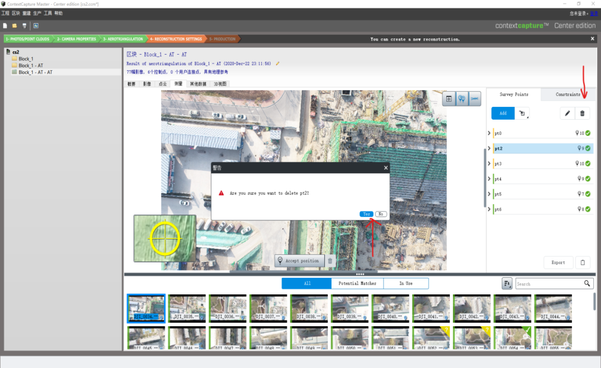
Task: Click the fit view icon on image viewer
Action: pos(449,99)
